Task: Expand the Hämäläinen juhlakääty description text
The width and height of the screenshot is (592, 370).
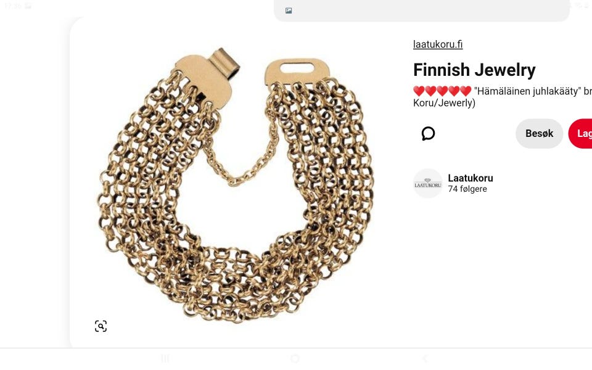Action: pos(503,97)
